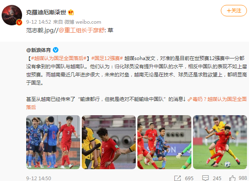This screenshot has width=249, height=181.
Task: Open fourth photo with ball tackle
Action: [x=220, y=142]
